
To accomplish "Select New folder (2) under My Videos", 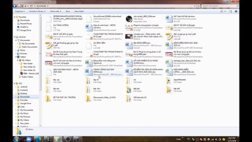I will (29, 67).
